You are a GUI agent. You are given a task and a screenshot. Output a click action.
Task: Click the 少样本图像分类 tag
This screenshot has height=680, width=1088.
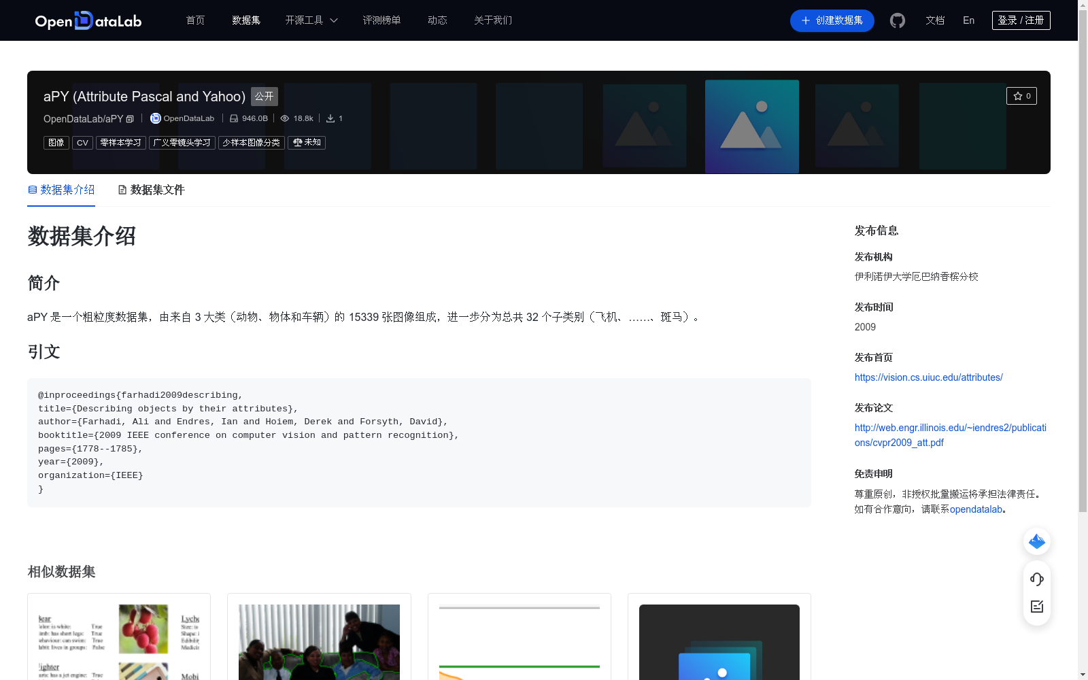click(x=252, y=143)
